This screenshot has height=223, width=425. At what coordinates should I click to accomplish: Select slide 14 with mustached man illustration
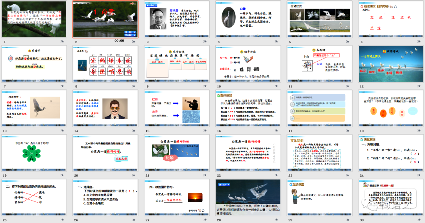coord(105,108)
